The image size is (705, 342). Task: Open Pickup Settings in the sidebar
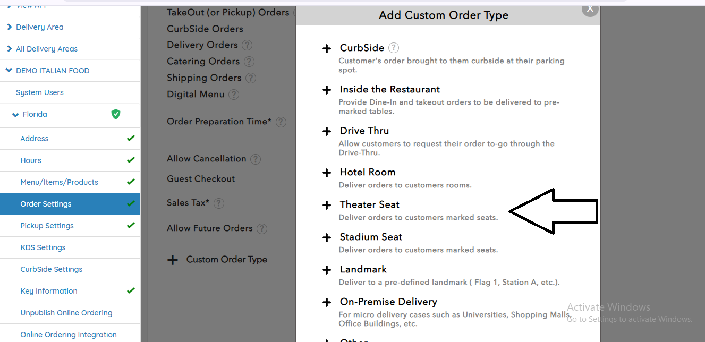coord(47,226)
